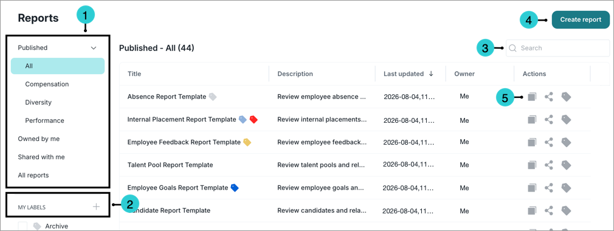
Task: Open label action for Candidate Report Template
Action: [x=566, y=211]
